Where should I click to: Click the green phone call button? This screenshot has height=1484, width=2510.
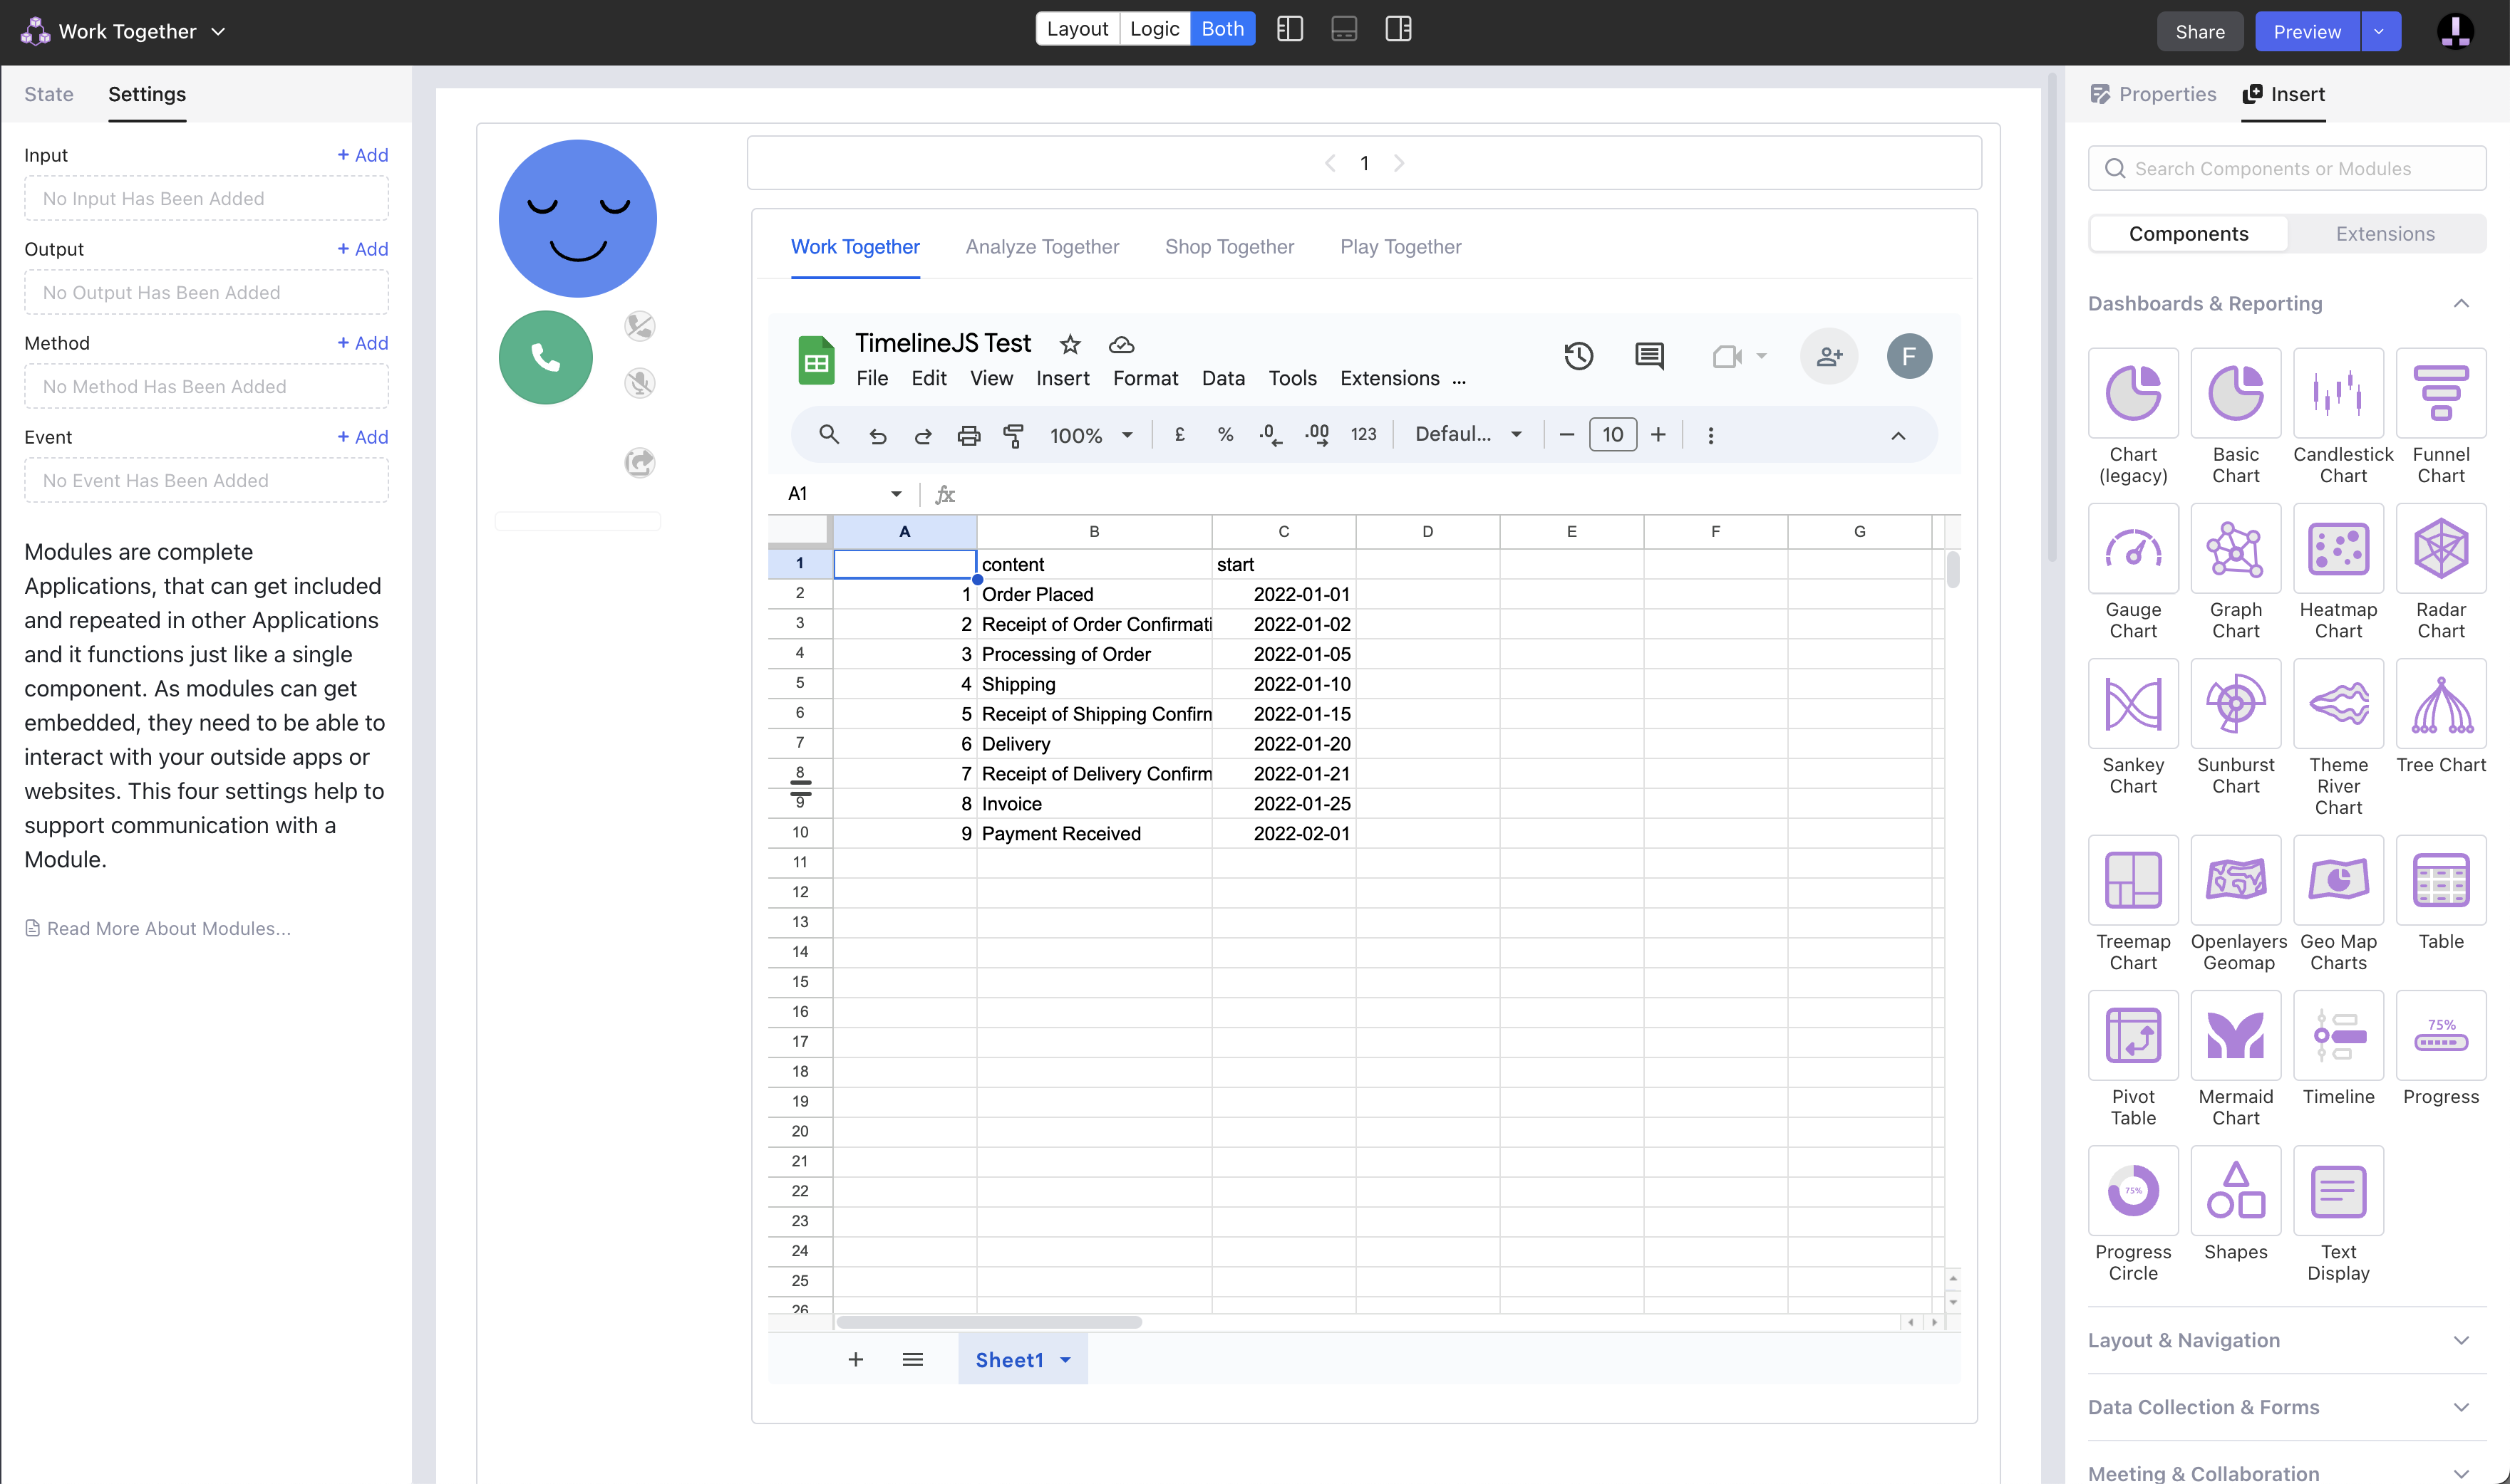pyautogui.click(x=545, y=357)
